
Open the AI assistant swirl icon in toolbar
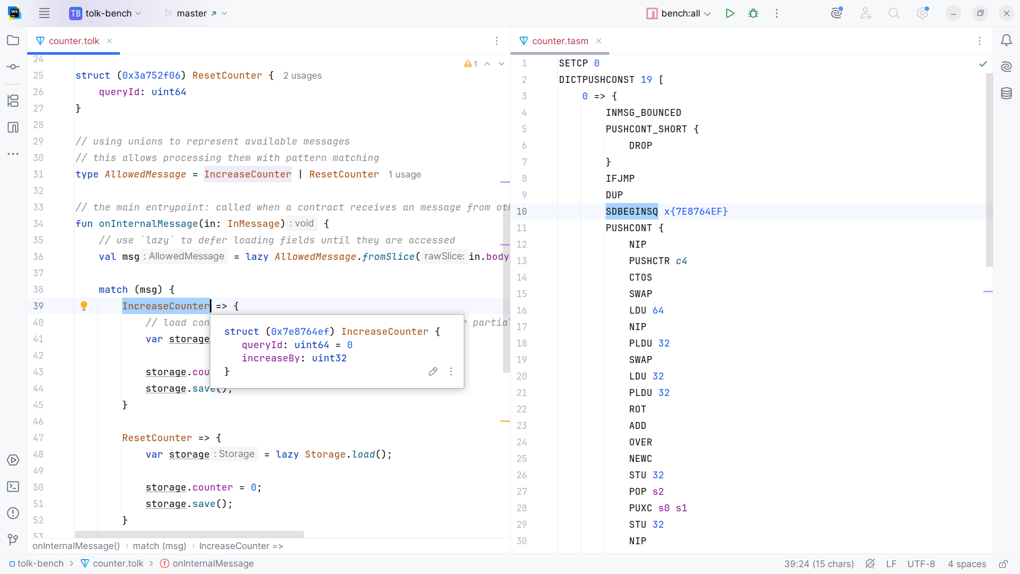(x=837, y=13)
